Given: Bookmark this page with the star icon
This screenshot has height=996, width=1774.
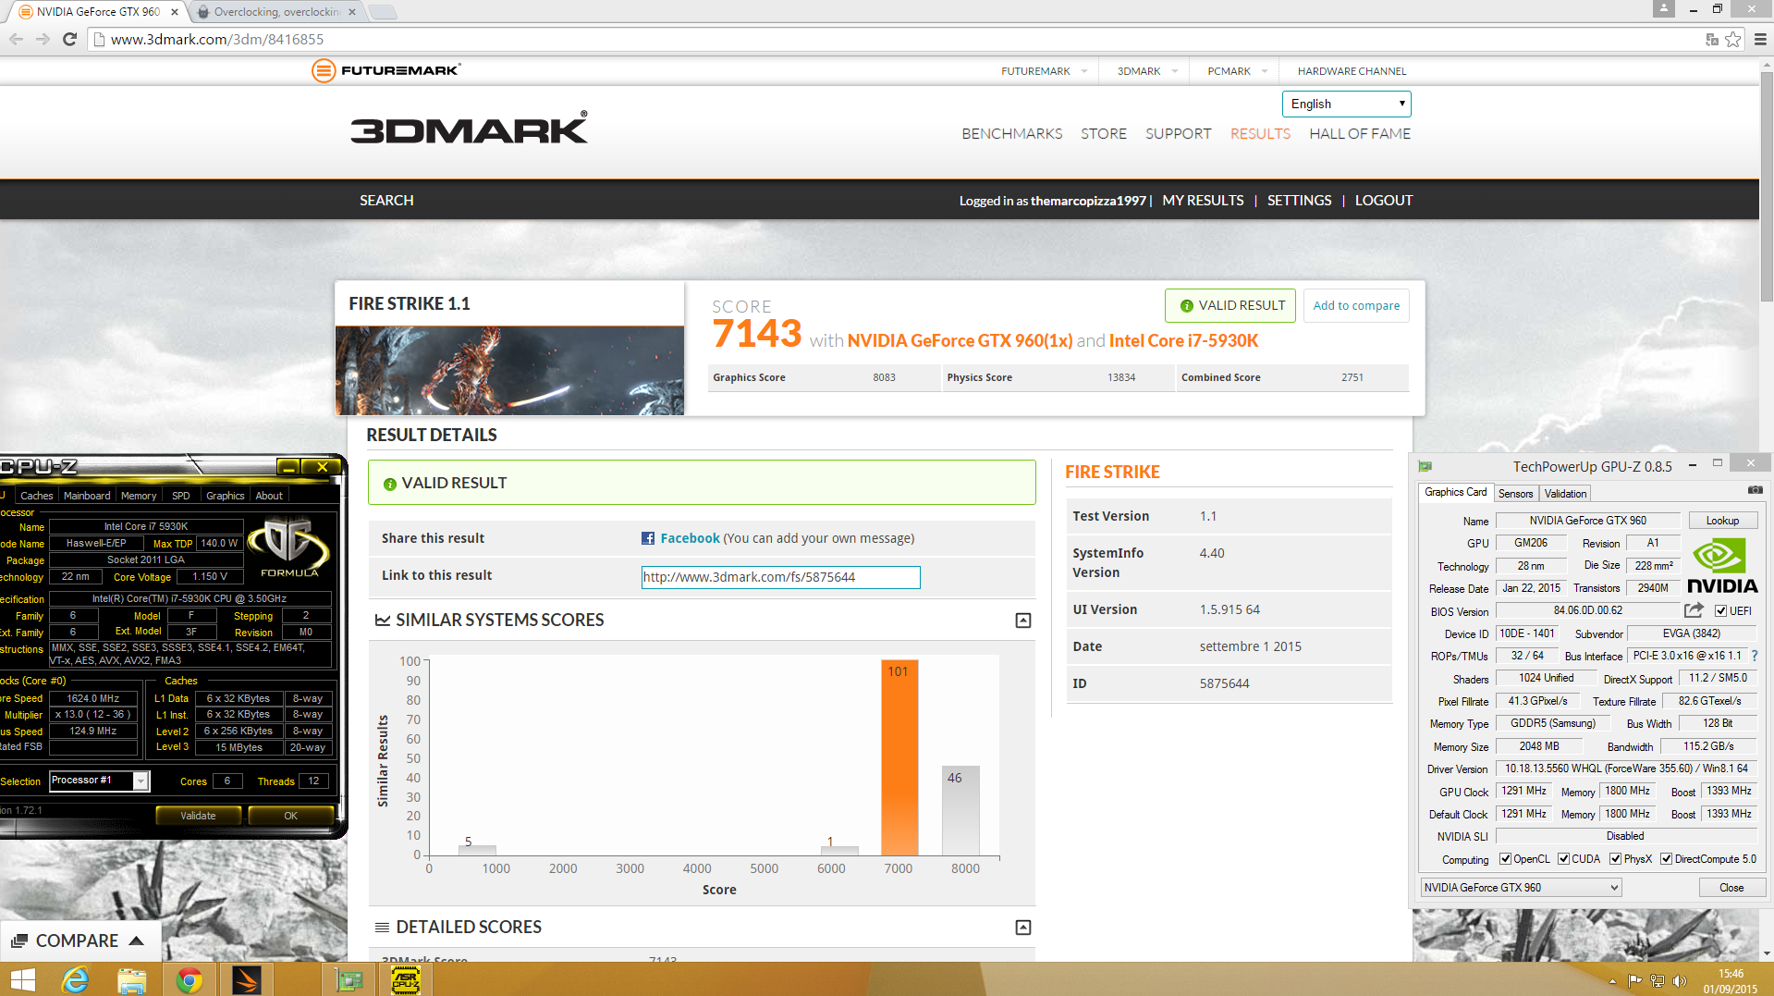Looking at the screenshot, I should tap(1732, 39).
